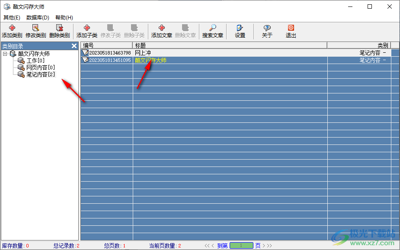The width and height of the screenshot is (400, 250).
Task: Maximize the 酷文闪存大师 window
Action: [370, 6]
